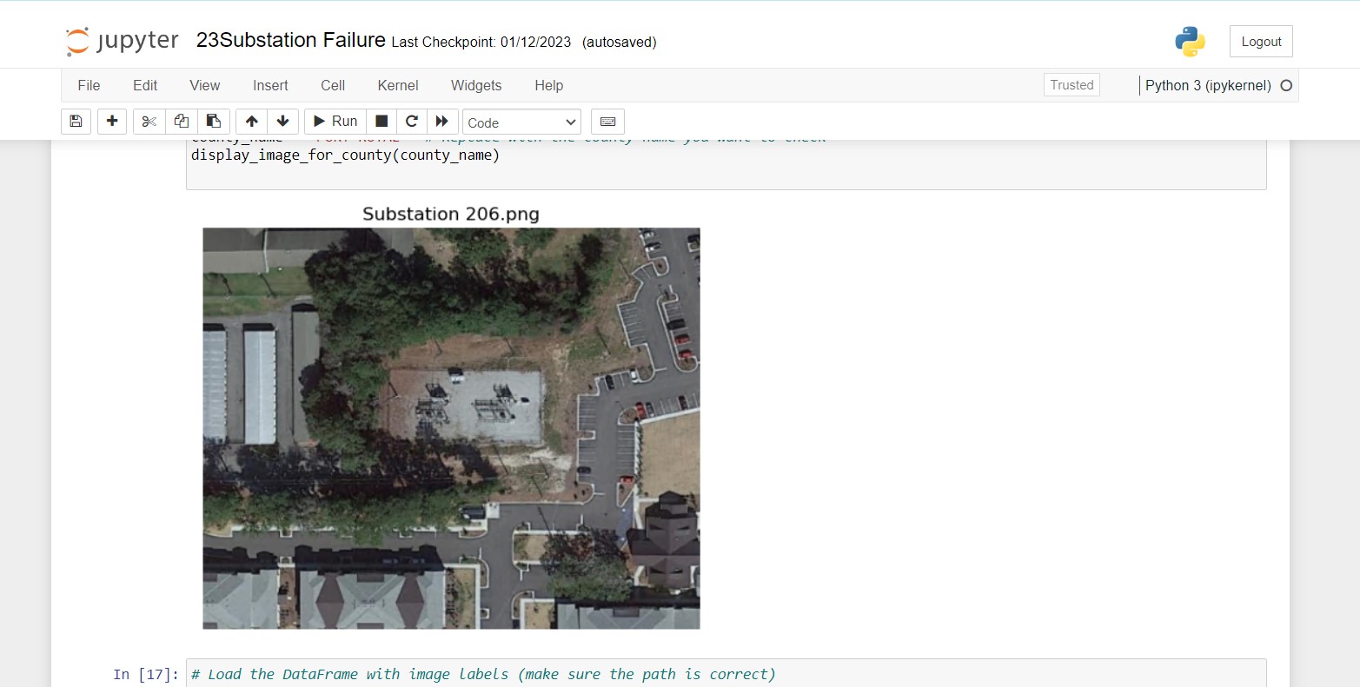Open the Kernel menu
1360x687 pixels.
point(397,85)
